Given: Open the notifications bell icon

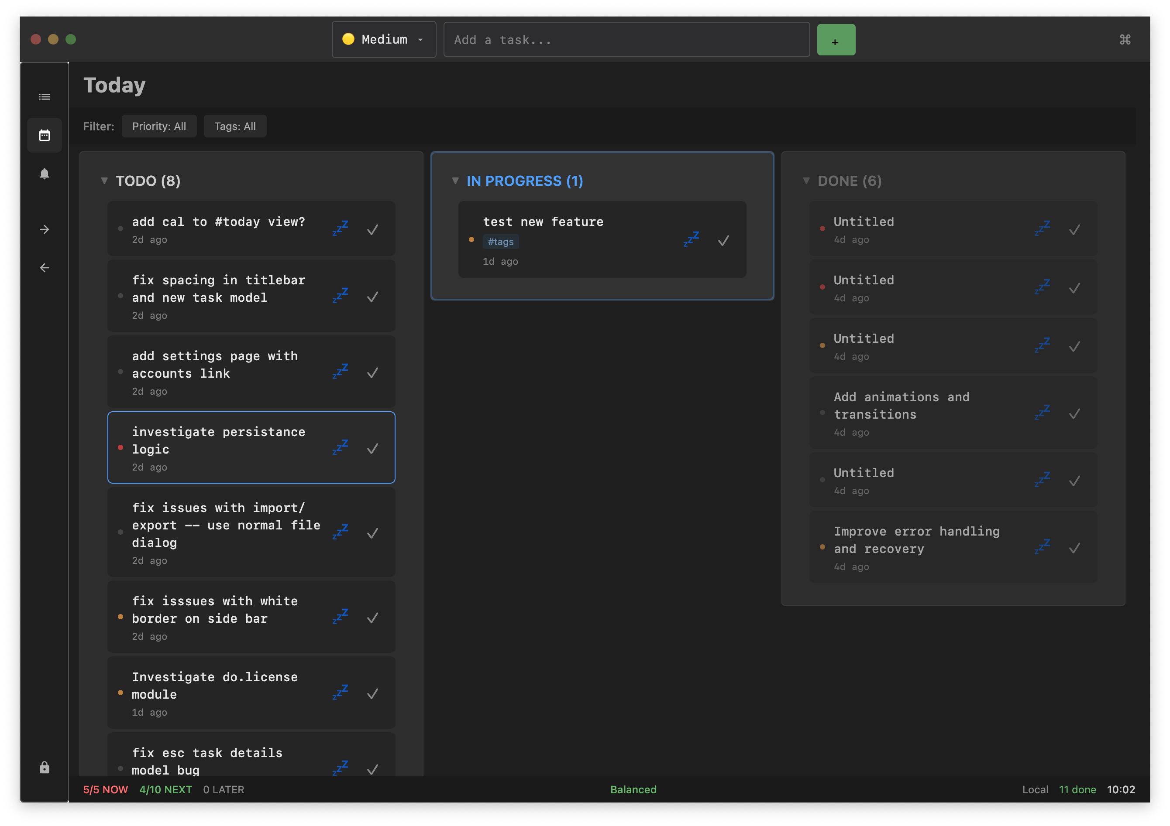Looking at the screenshot, I should click(x=45, y=174).
